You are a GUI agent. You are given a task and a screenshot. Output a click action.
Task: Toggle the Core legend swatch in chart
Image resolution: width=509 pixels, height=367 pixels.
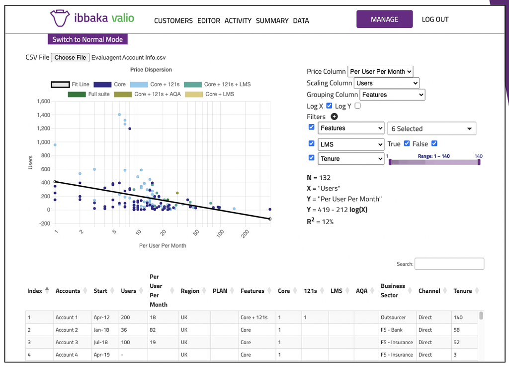(102, 85)
